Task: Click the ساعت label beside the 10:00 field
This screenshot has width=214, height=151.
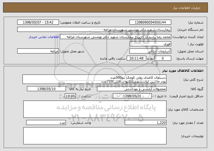Action: click(85, 96)
